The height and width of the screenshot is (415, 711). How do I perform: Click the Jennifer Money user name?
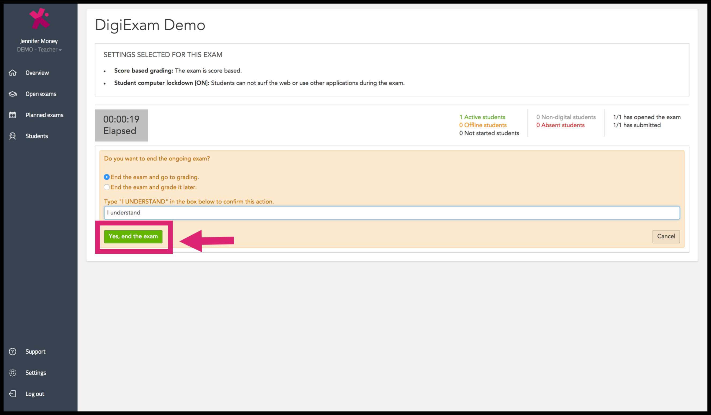[x=39, y=41]
